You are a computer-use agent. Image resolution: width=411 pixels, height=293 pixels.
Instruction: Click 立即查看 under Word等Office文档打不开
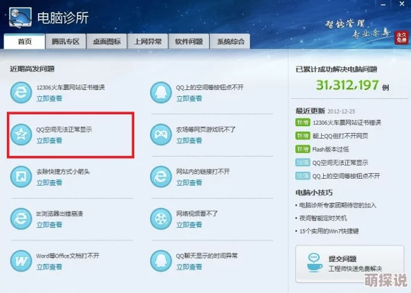point(49,267)
